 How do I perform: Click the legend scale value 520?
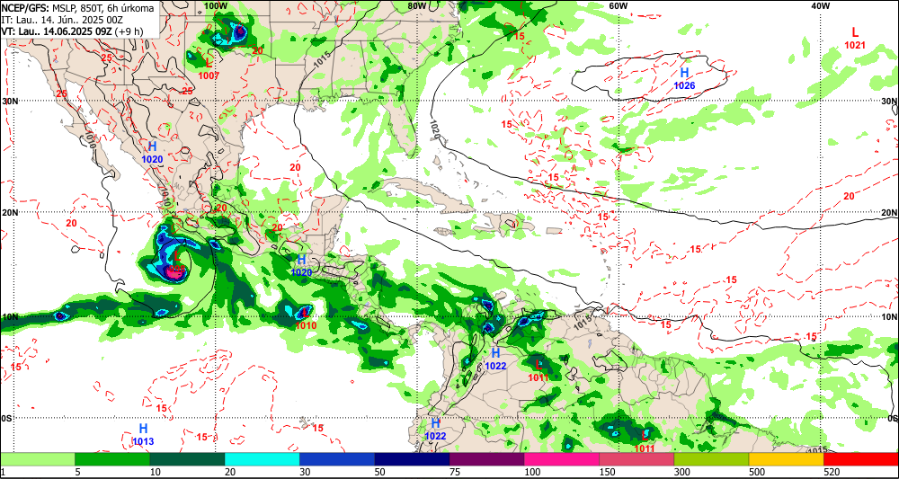pos(830,472)
